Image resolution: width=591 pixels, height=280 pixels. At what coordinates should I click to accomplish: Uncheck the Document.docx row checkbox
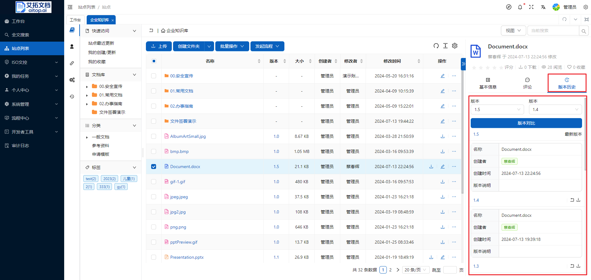tap(154, 167)
